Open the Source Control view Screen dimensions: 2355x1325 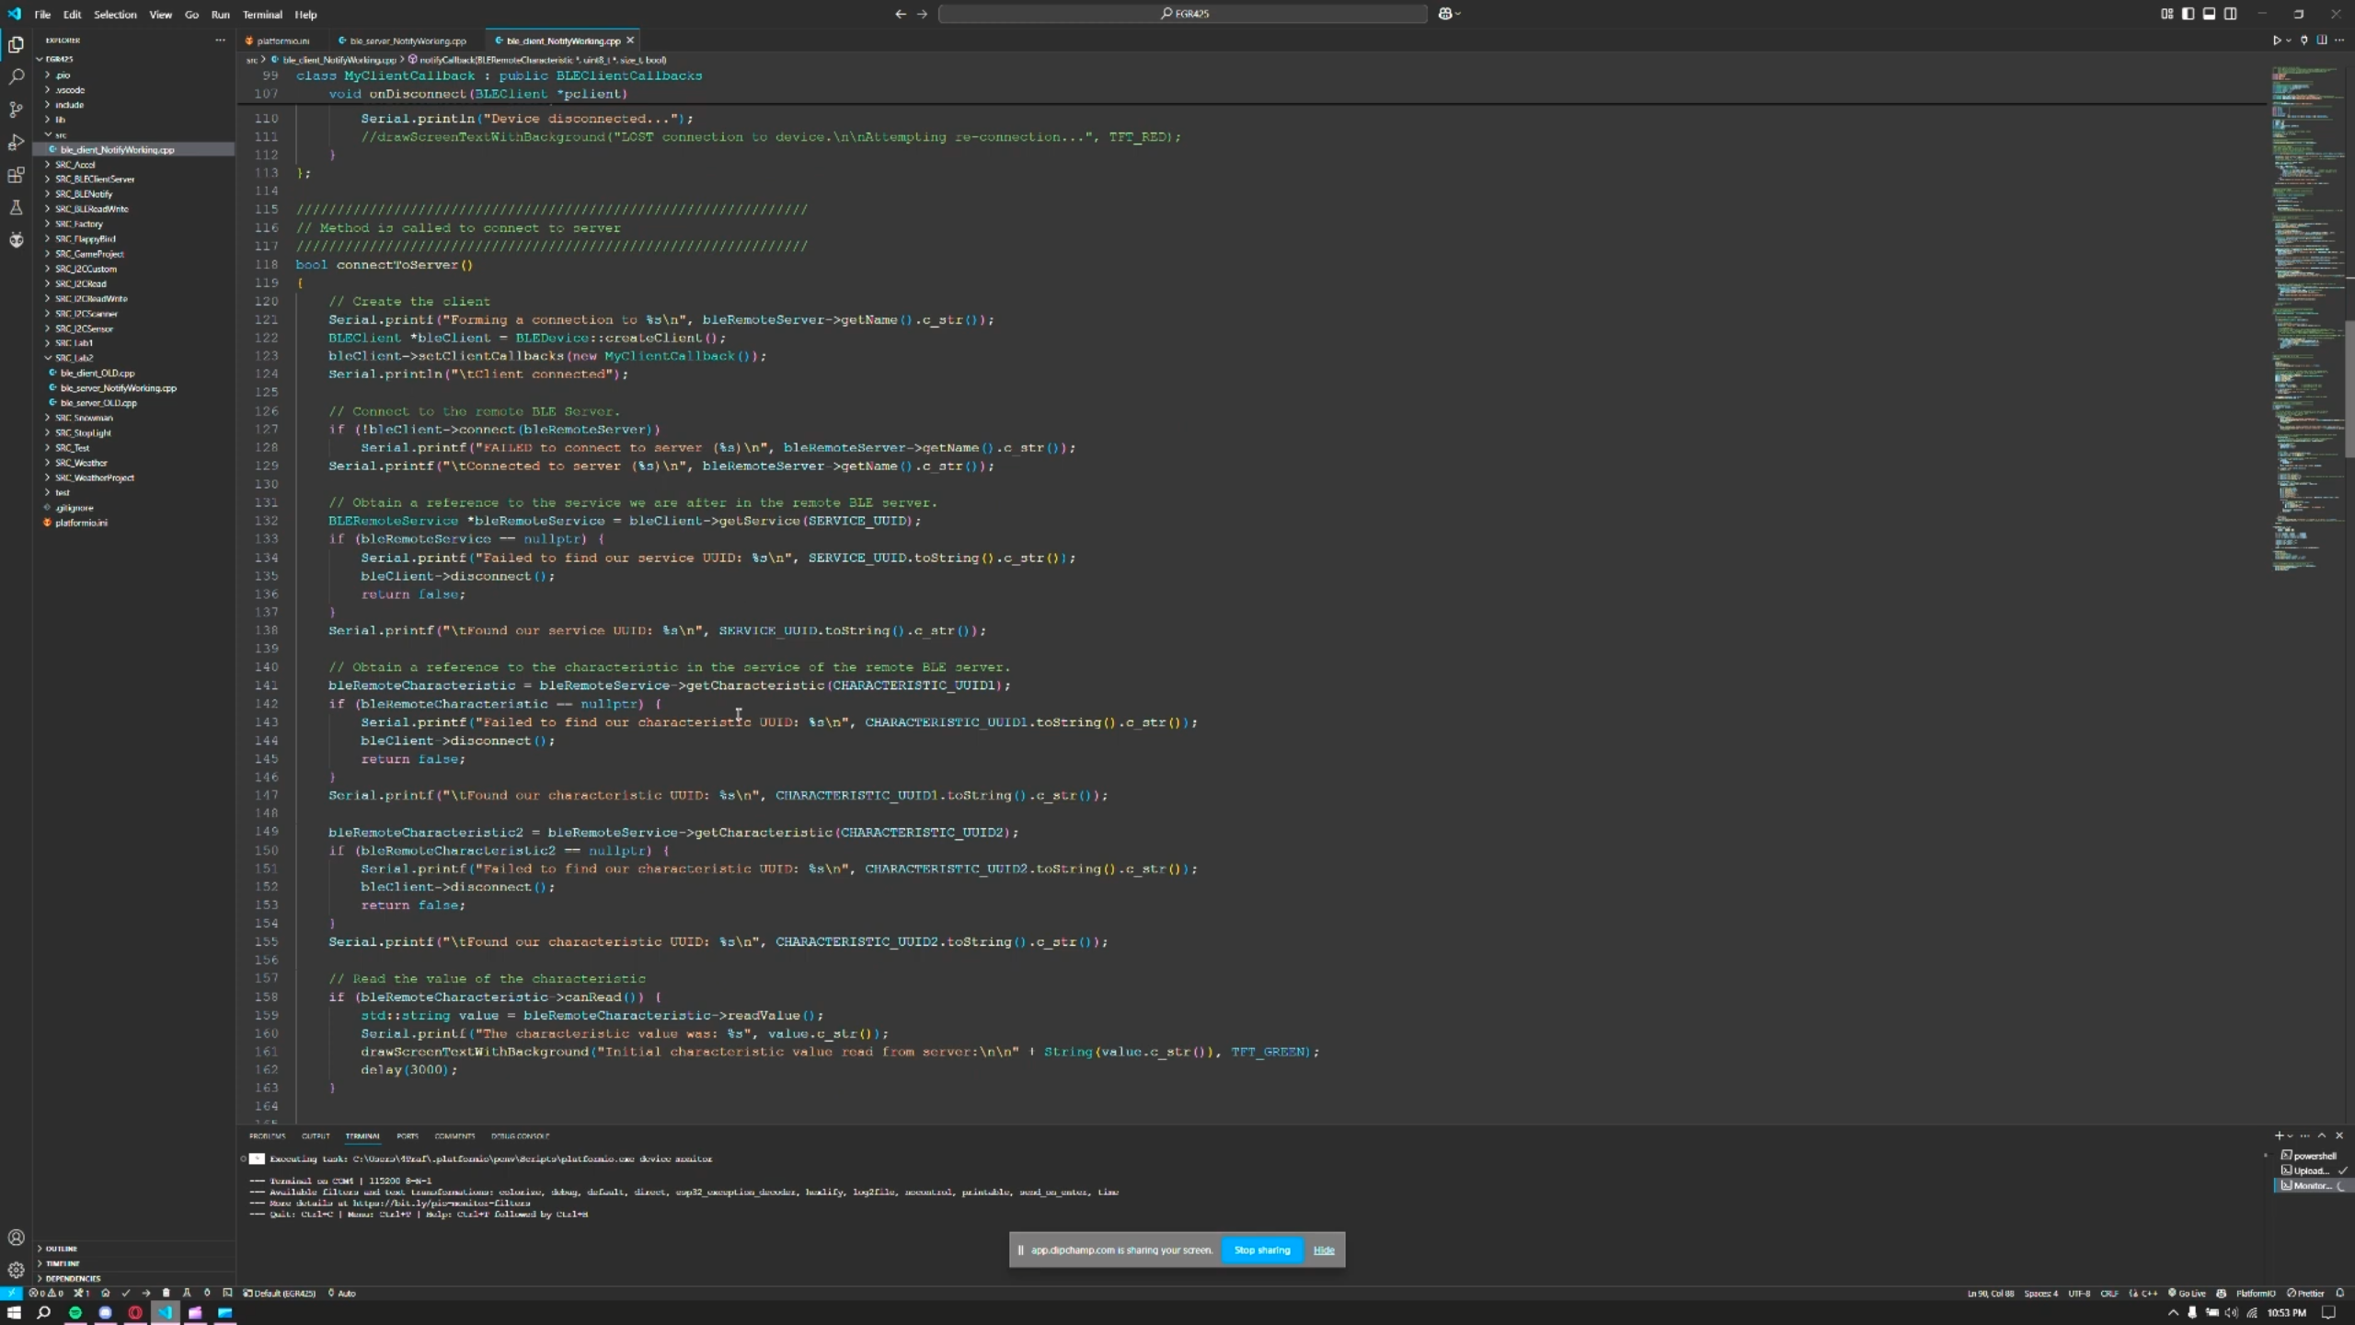tap(16, 109)
